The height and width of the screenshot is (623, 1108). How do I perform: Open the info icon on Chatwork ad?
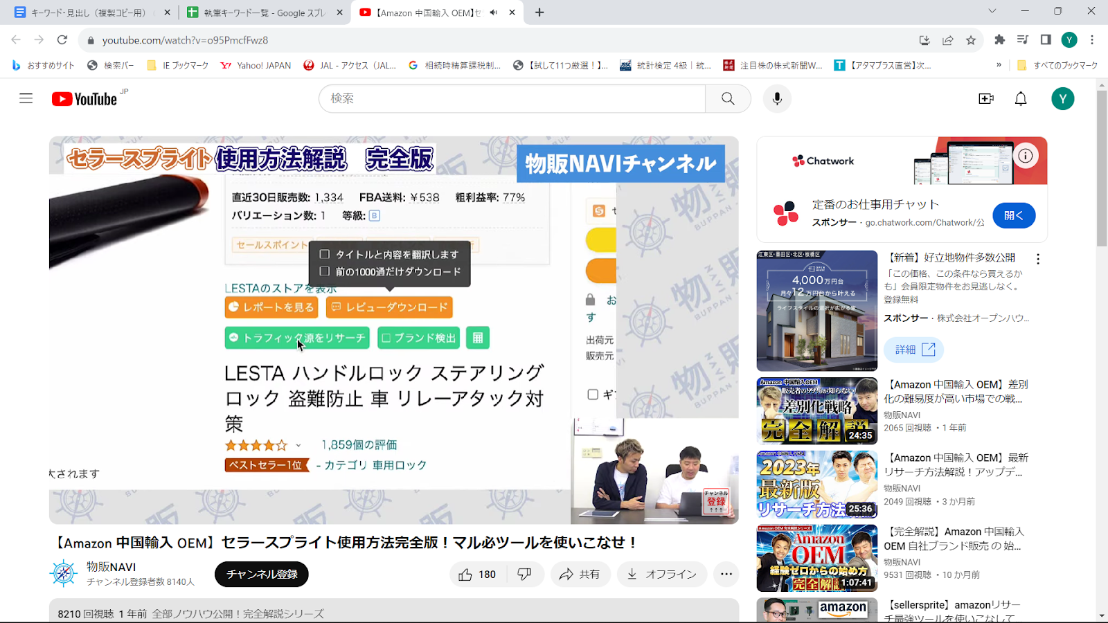pyautogui.click(x=1026, y=156)
